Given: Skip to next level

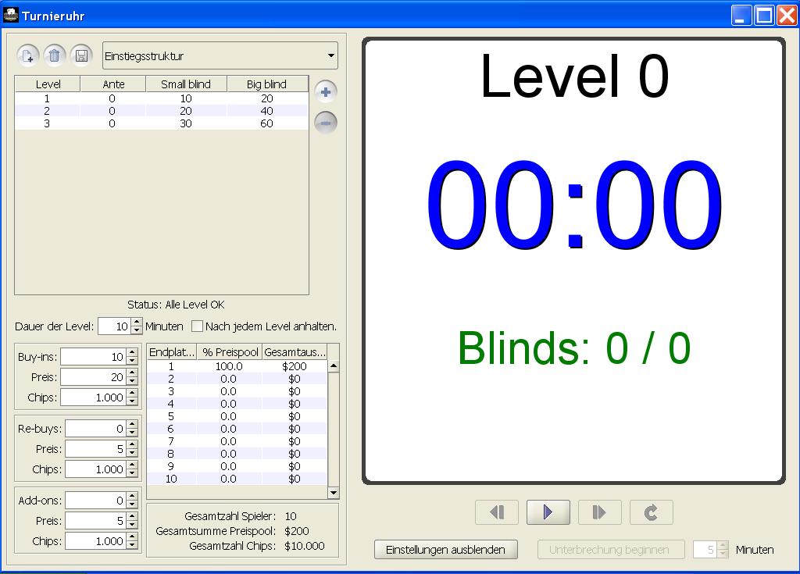Looking at the screenshot, I should [x=599, y=512].
